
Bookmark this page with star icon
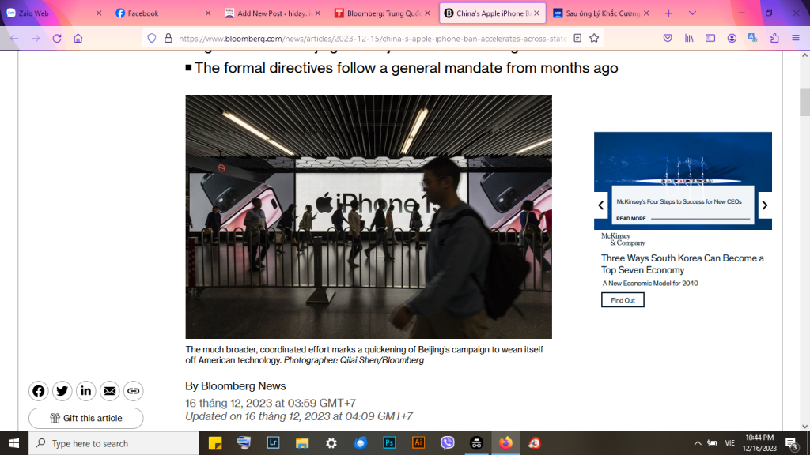tap(594, 38)
